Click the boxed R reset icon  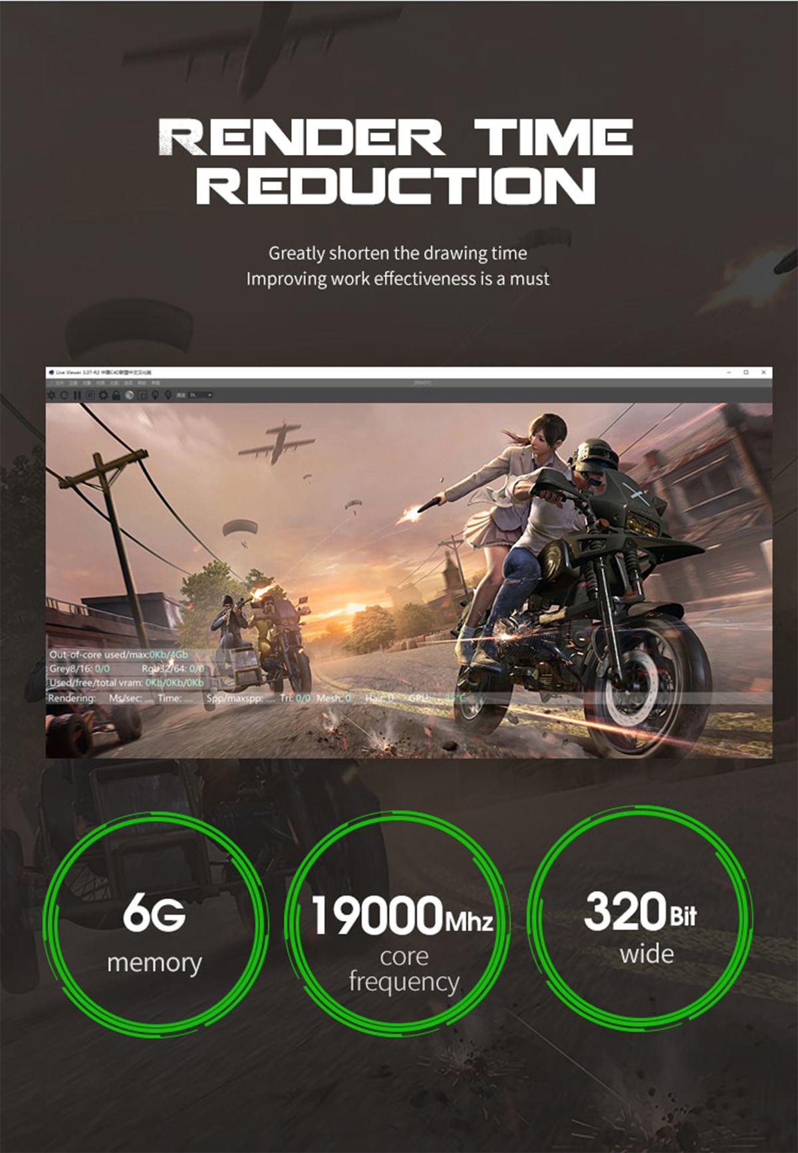[90, 395]
